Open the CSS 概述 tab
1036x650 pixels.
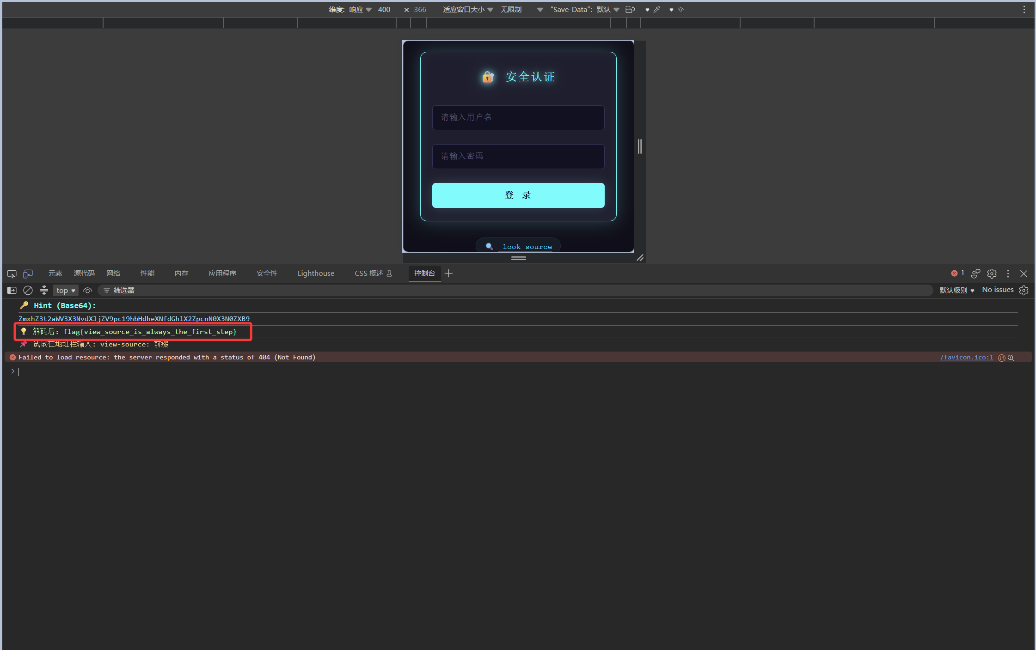[373, 273]
